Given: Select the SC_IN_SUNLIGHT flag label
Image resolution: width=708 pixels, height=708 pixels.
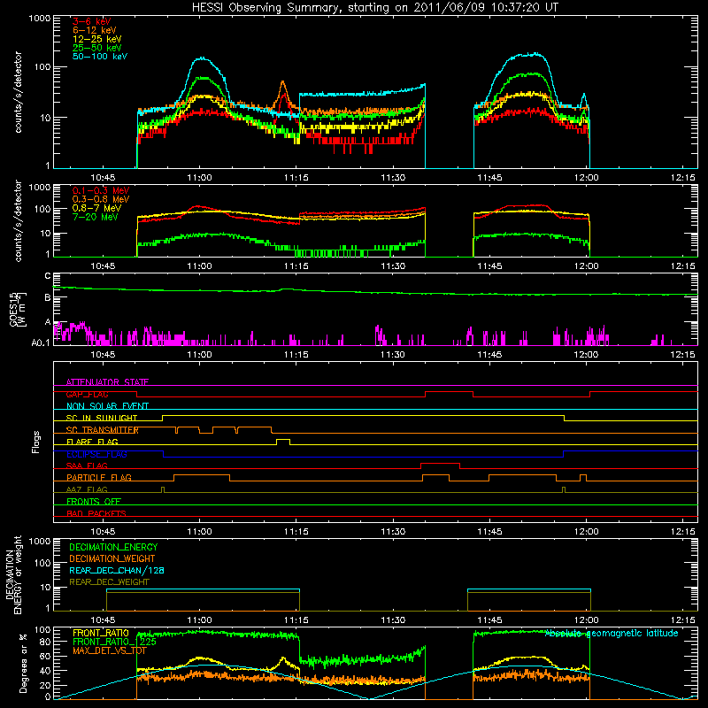Looking at the screenshot, I should (102, 418).
